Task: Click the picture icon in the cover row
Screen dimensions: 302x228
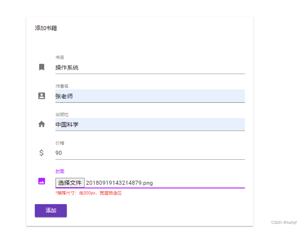Action: [x=42, y=181]
